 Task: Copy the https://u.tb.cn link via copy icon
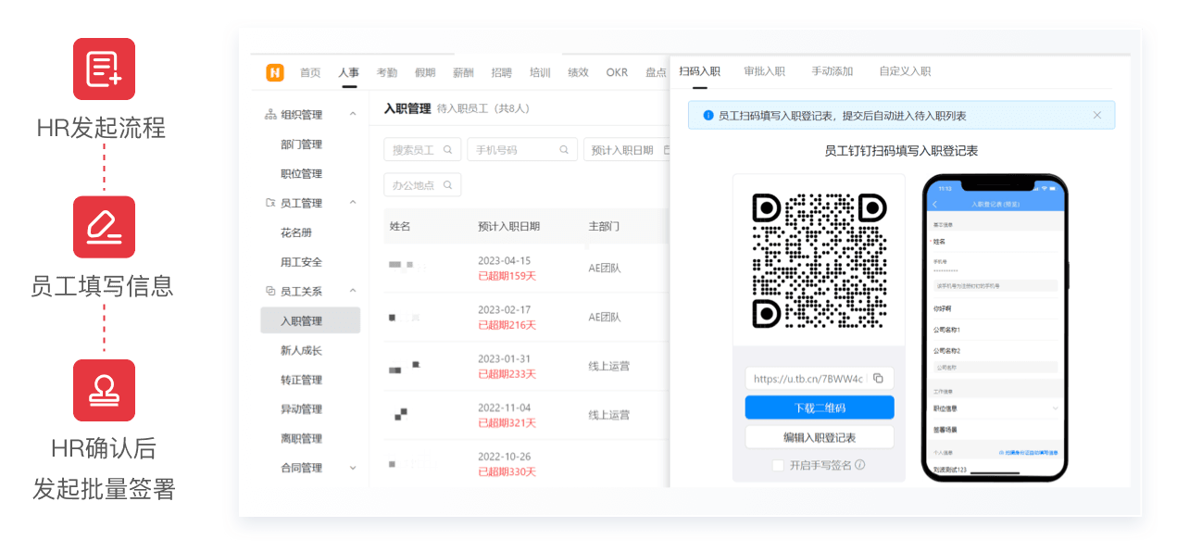(878, 378)
